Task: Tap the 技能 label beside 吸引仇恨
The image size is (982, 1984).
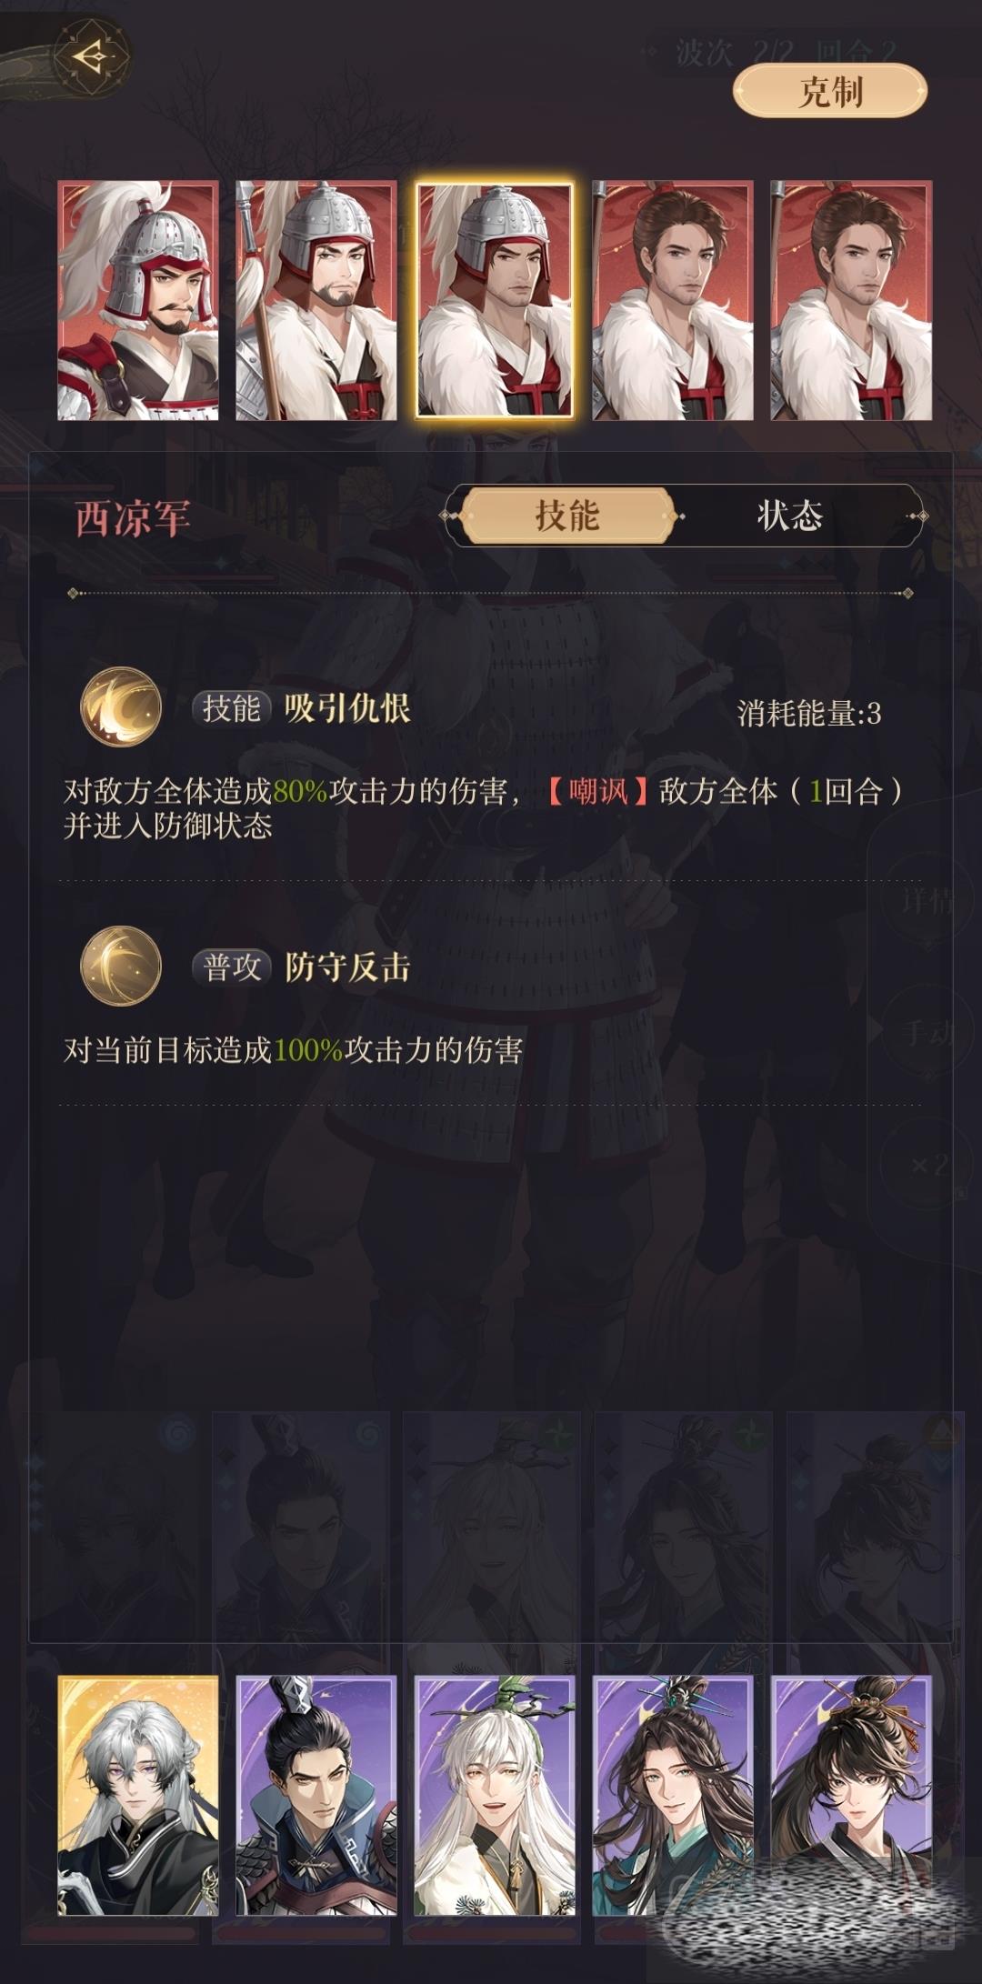Action: [232, 708]
